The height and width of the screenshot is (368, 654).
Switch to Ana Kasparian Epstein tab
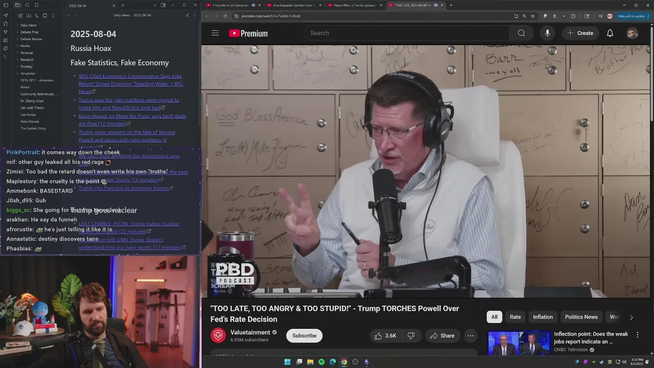pos(293,5)
